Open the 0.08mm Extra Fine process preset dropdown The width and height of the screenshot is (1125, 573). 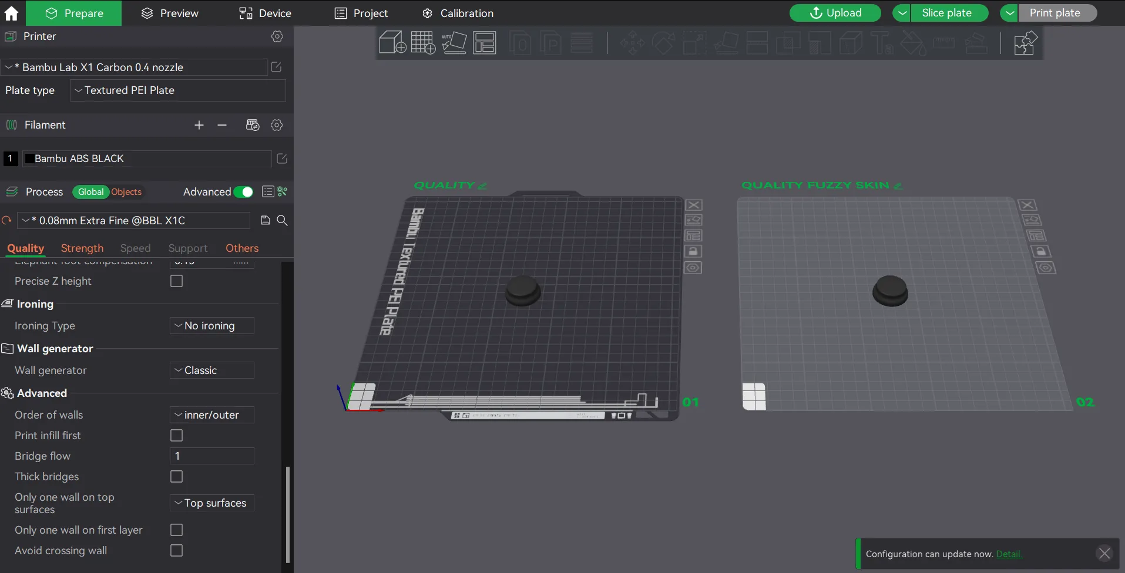click(x=134, y=221)
